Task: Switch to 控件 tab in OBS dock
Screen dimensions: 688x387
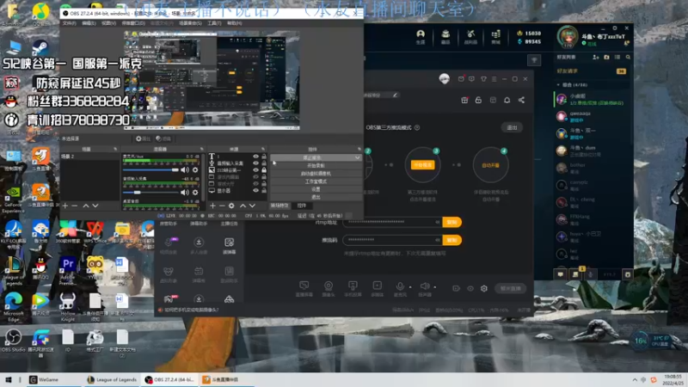Action: tap(302, 206)
